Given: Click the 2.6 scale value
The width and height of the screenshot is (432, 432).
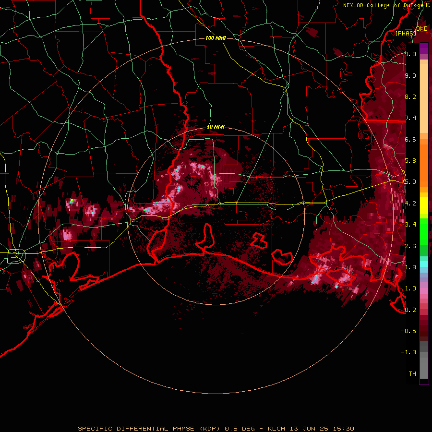Looking at the screenshot, I should [x=410, y=246].
